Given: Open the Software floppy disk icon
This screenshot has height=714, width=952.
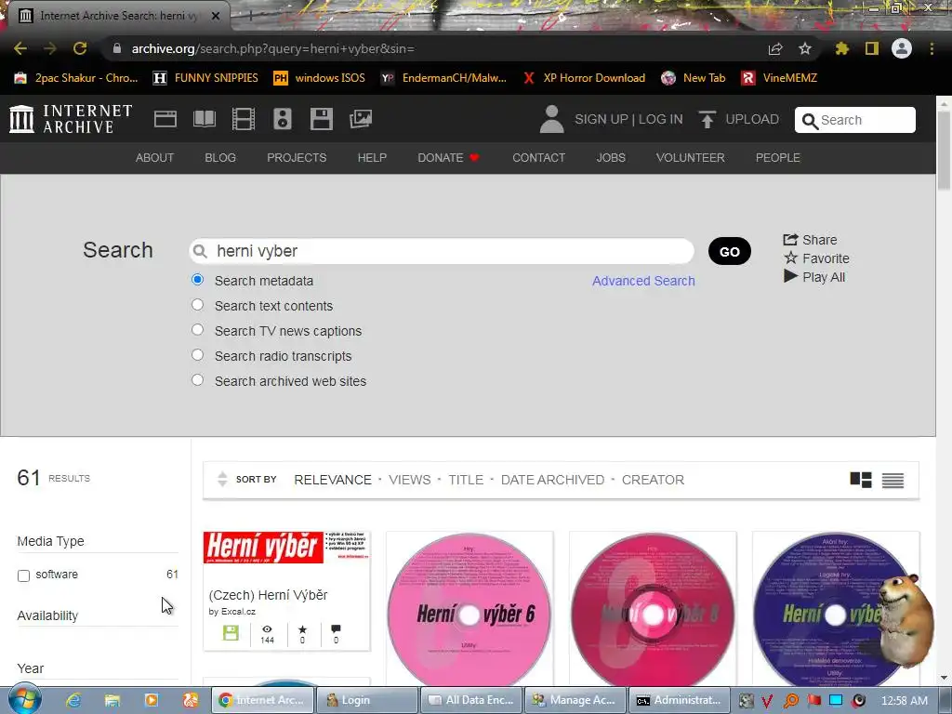Looking at the screenshot, I should coord(321,119).
